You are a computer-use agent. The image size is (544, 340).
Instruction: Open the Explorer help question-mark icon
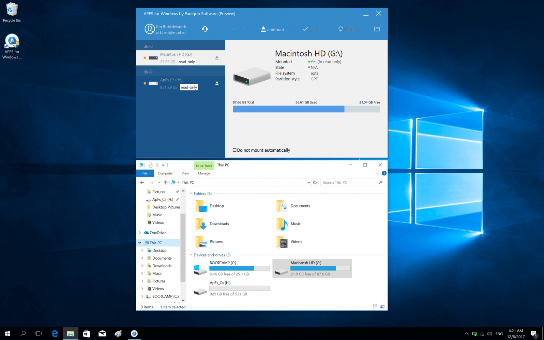[384, 173]
